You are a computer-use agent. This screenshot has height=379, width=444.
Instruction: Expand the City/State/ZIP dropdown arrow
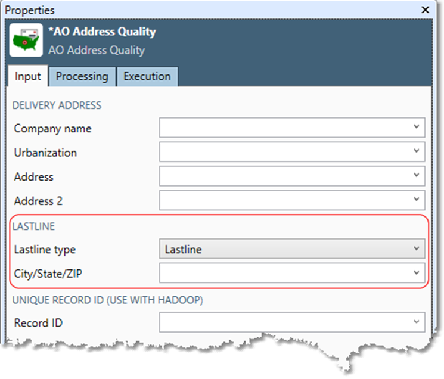pyautogui.click(x=417, y=274)
